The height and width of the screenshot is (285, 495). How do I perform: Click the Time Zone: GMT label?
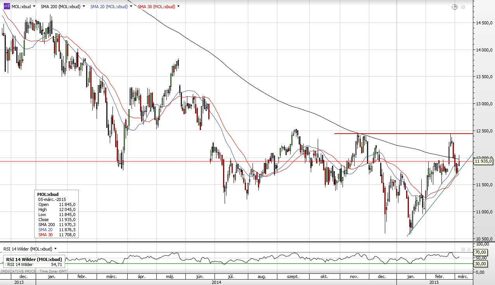pos(53,271)
